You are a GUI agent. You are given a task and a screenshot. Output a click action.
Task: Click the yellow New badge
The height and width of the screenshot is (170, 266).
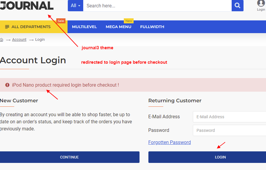coord(129,21)
